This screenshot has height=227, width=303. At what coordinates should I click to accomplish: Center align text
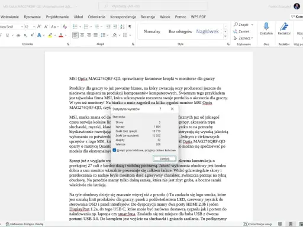pos(82,35)
